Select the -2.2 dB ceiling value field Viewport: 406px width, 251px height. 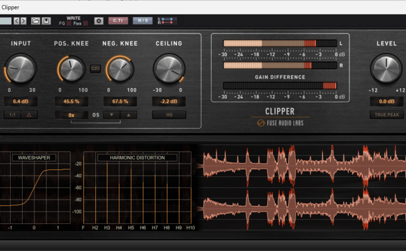click(x=169, y=101)
